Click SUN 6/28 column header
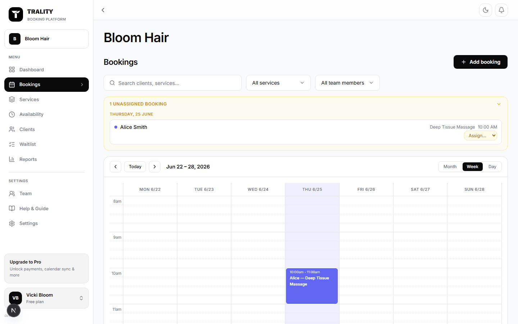Image resolution: width=518 pixels, height=324 pixels. 474,189
